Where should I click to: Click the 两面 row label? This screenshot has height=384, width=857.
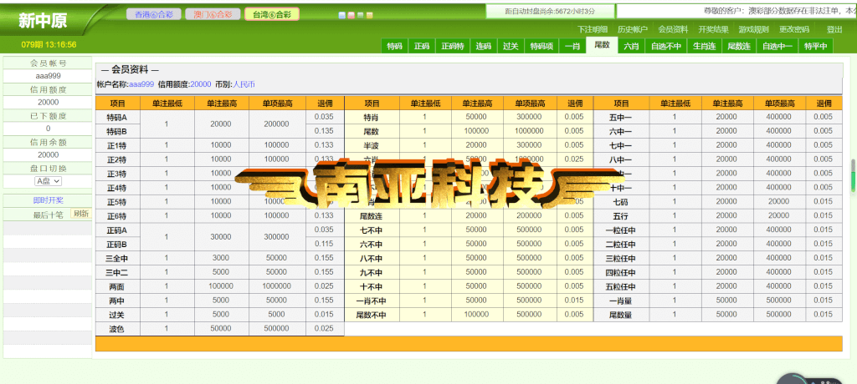click(x=117, y=287)
